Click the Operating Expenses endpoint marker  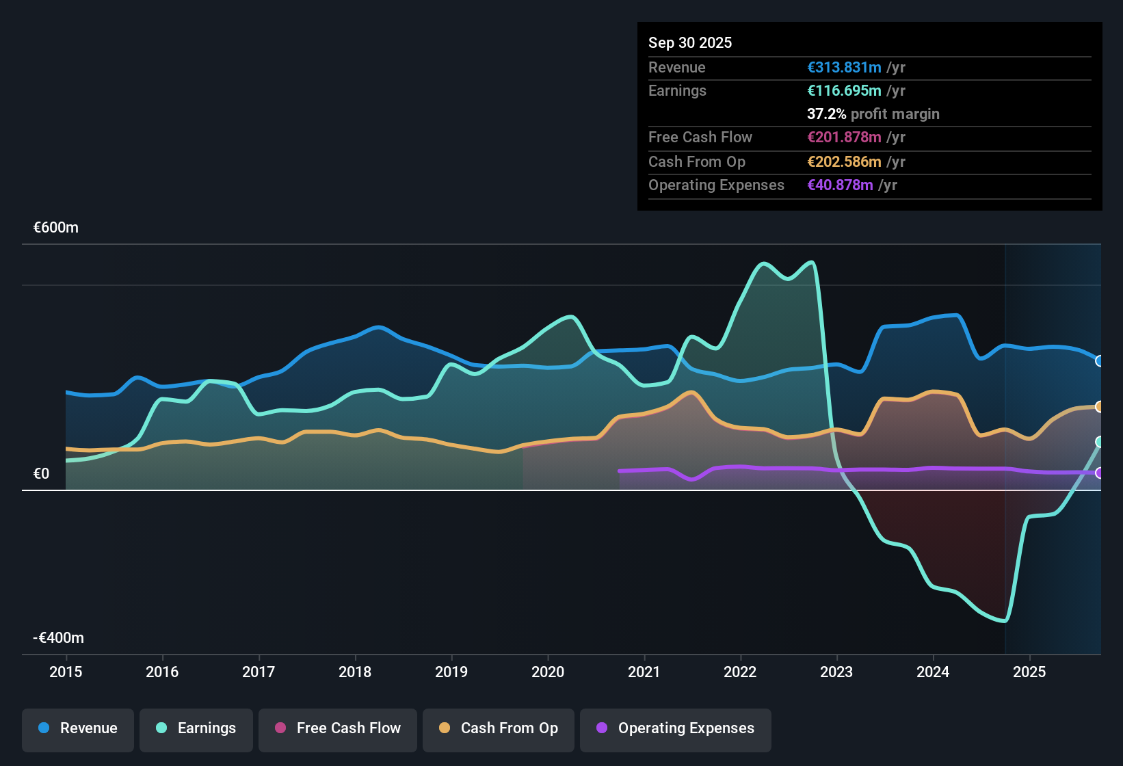(x=1100, y=472)
